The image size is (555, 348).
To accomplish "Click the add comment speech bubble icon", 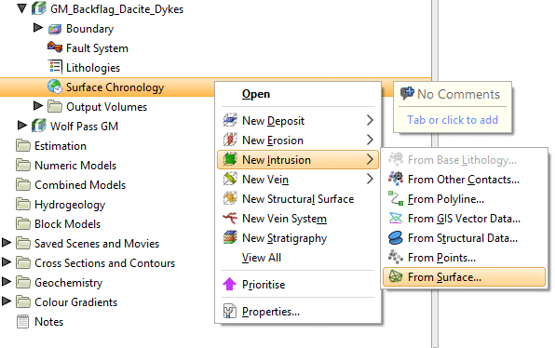I will coord(407,93).
